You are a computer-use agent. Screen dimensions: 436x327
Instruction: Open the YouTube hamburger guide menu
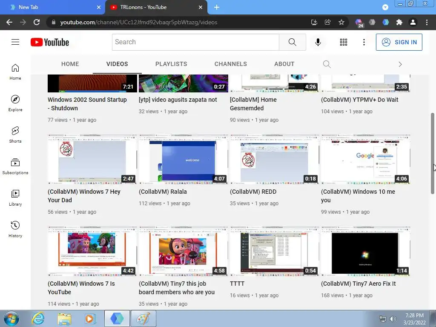[15, 42]
